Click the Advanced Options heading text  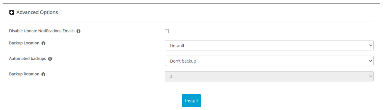point(37,12)
